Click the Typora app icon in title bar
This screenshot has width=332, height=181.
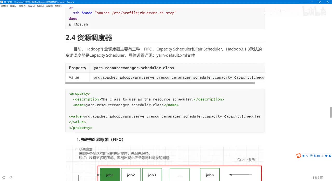[x=2, y=2]
